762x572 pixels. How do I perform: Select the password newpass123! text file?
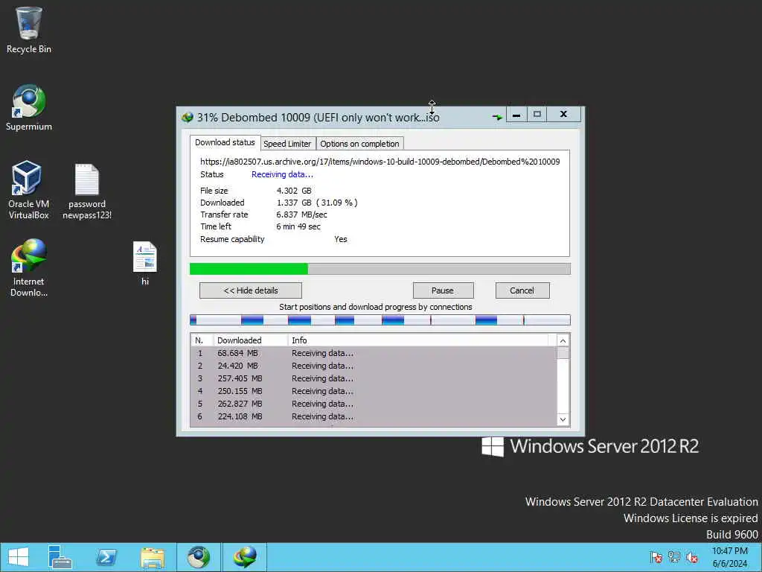click(x=87, y=191)
